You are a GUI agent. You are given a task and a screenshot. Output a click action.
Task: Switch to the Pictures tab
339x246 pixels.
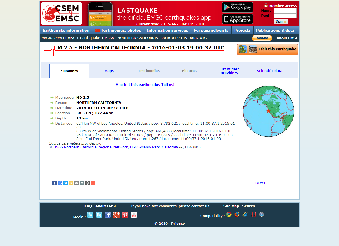pyautogui.click(x=189, y=71)
